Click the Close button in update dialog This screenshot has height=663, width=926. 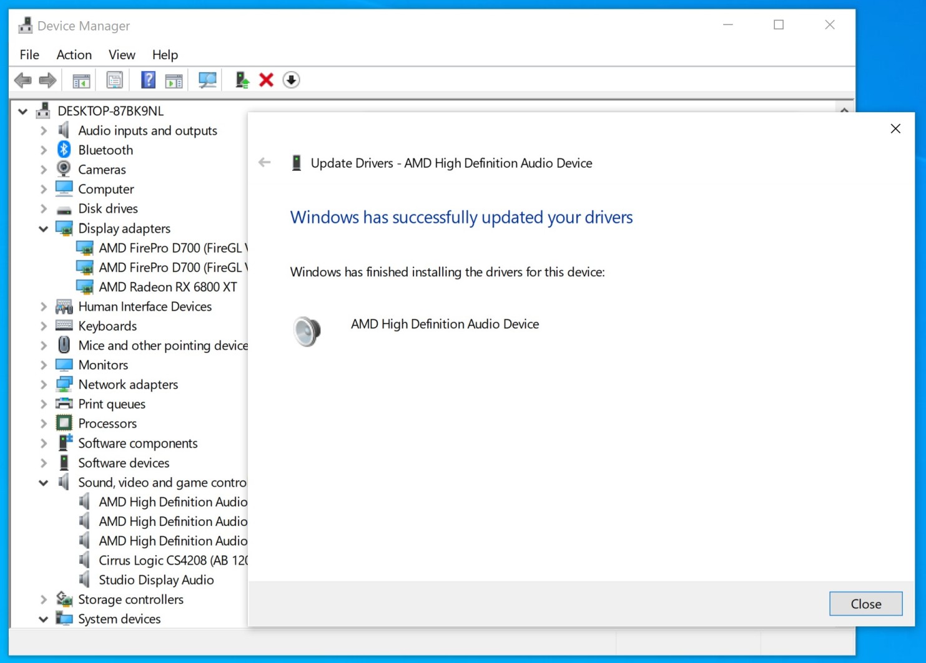tap(866, 604)
